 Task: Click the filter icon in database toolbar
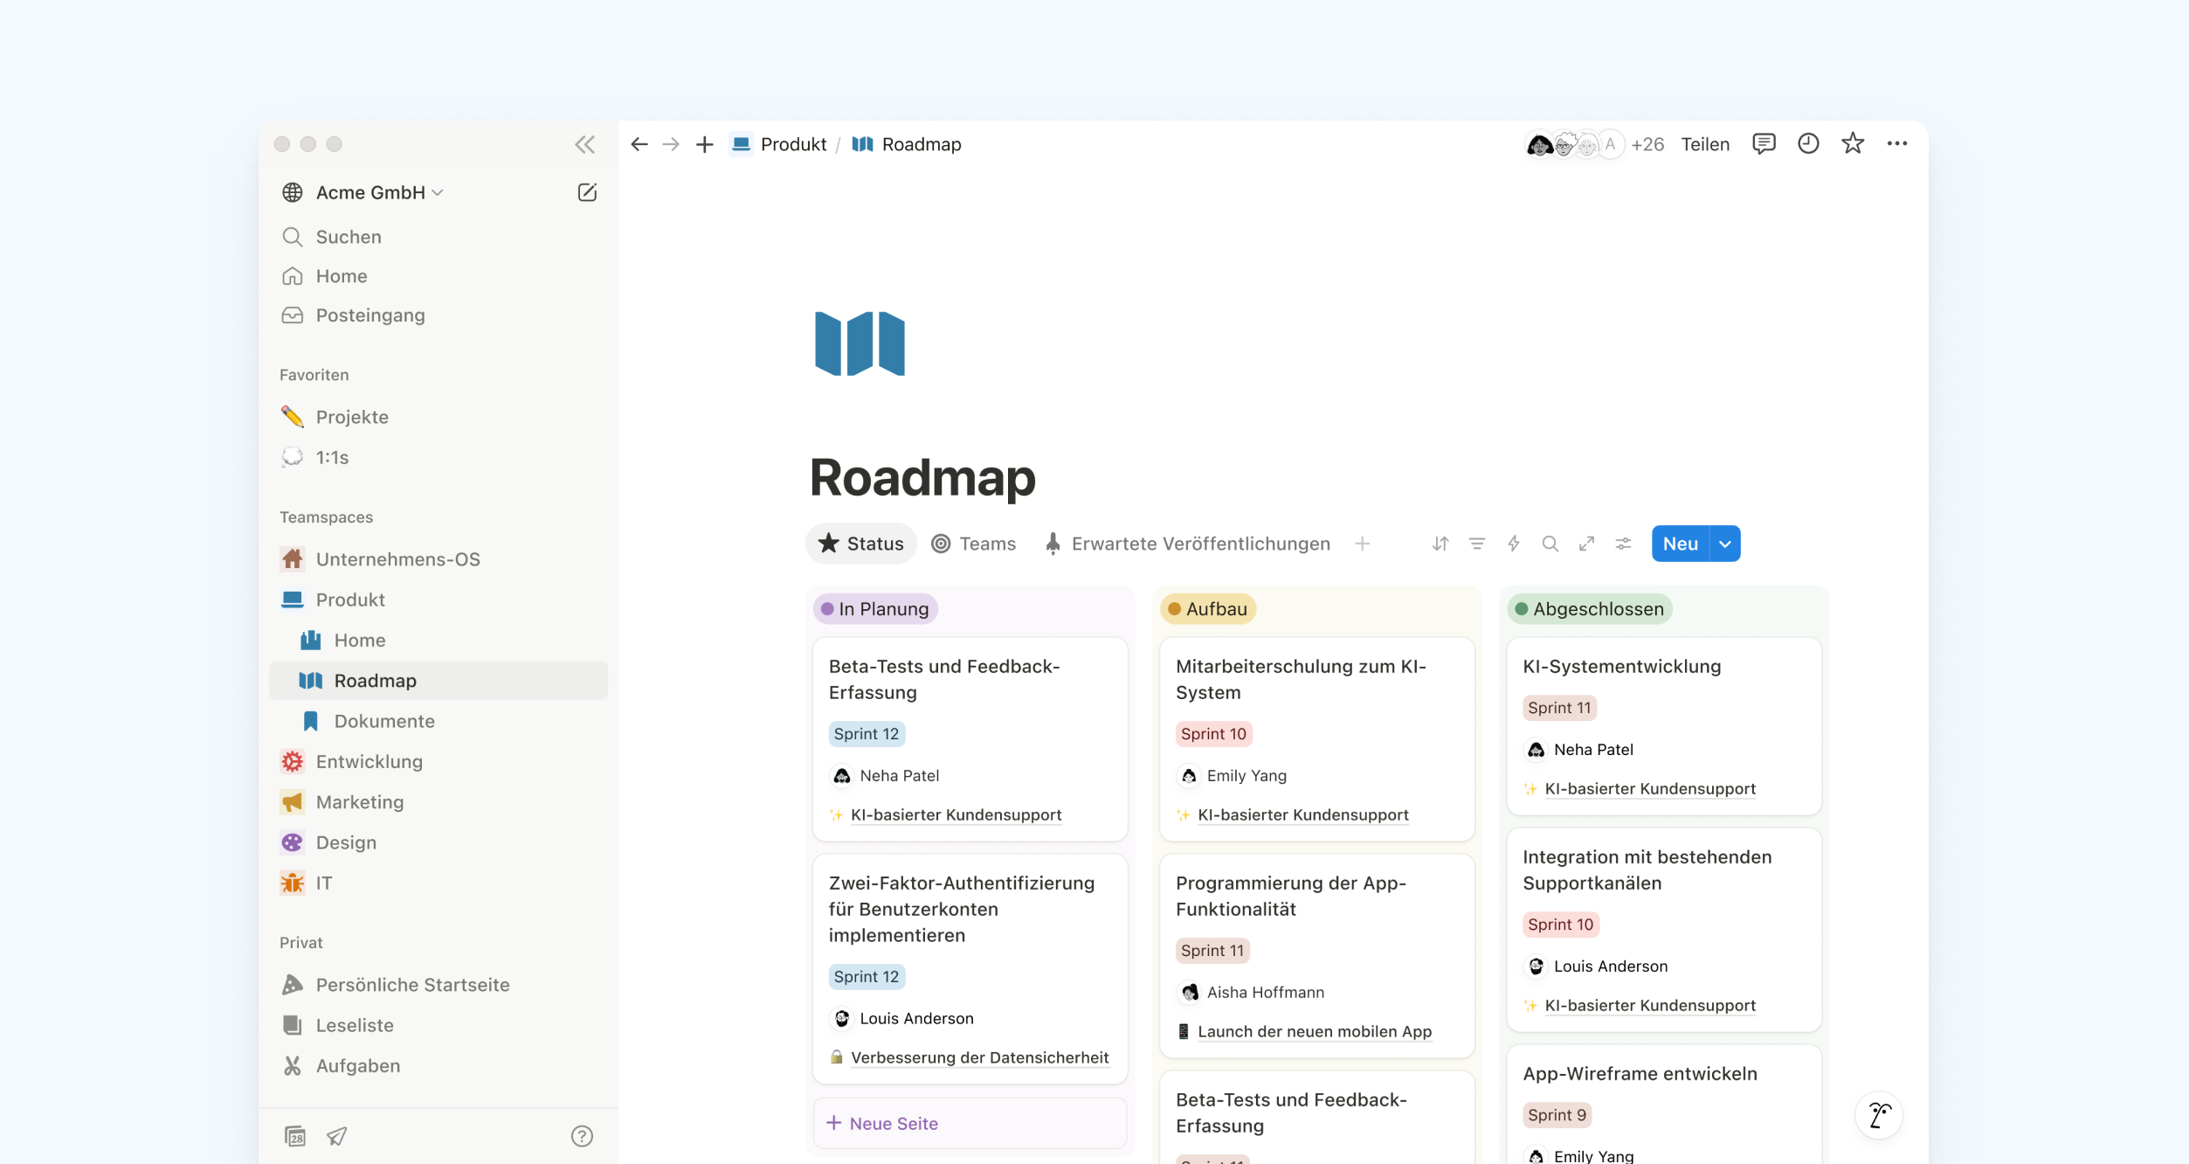pyautogui.click(x=1477, y=544)
